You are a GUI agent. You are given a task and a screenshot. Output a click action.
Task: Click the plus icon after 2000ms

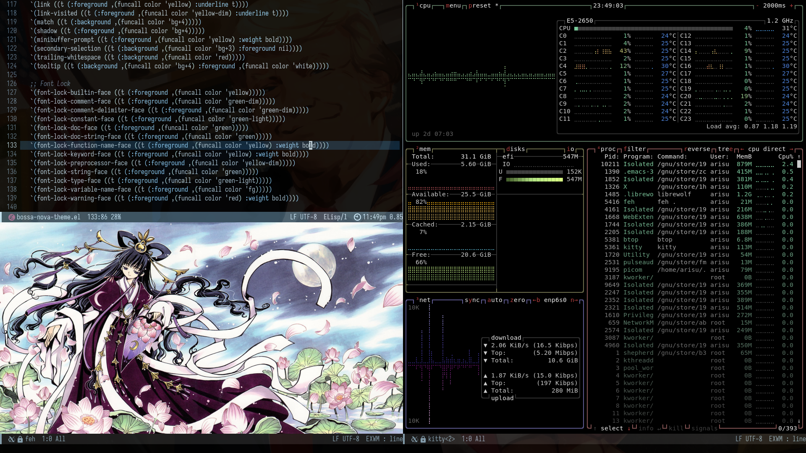[791, 6]
